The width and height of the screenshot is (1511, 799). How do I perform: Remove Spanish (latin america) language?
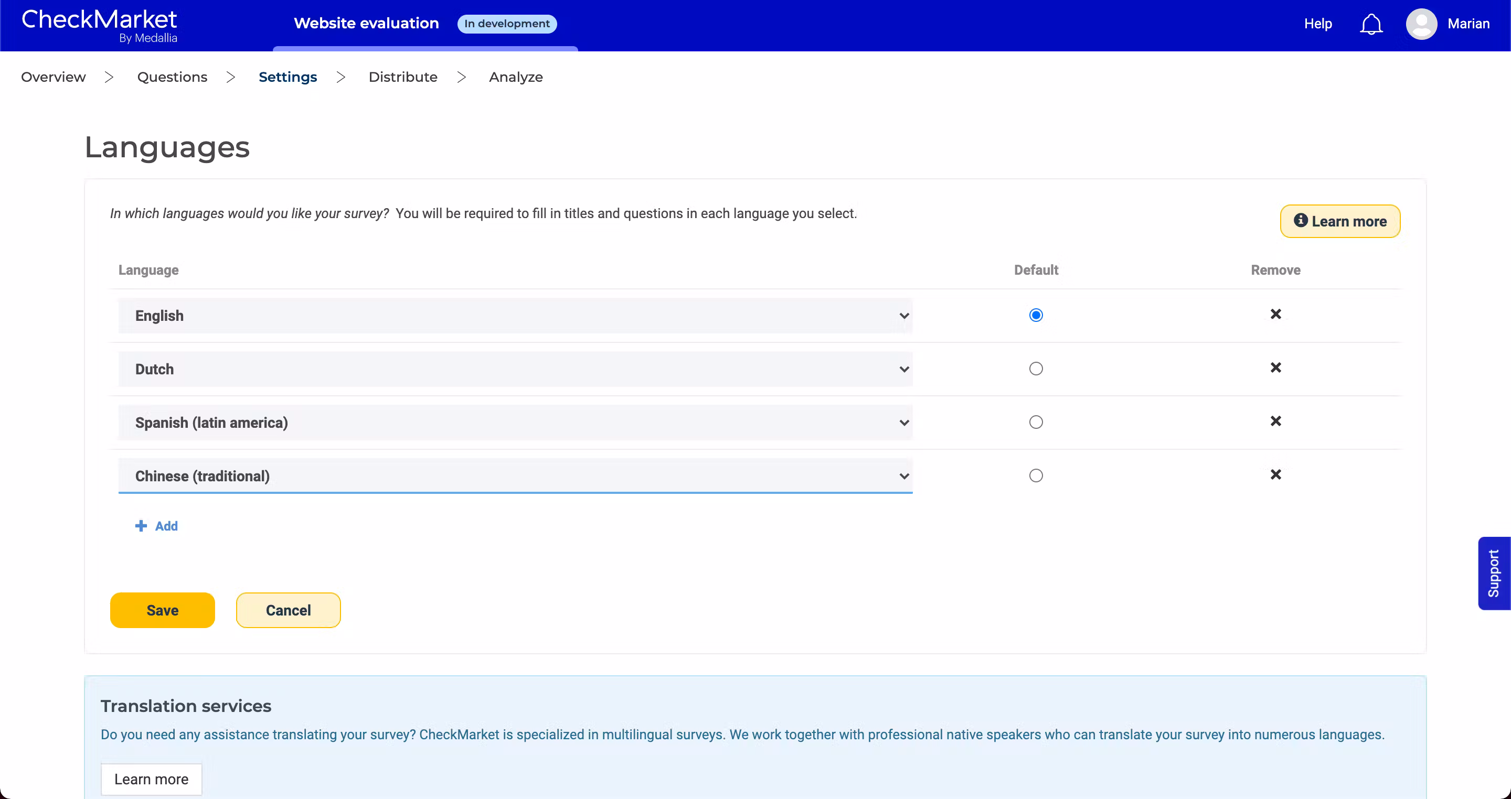[x=1275, y=421]
